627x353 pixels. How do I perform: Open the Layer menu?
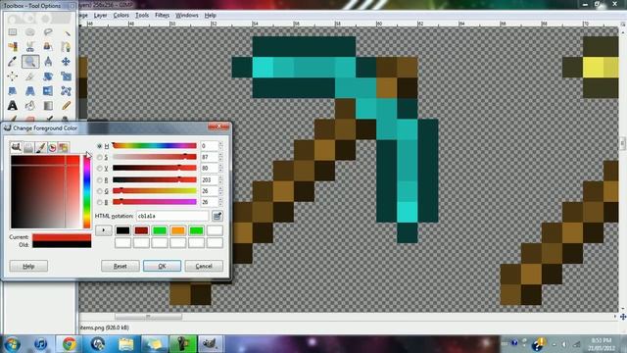100,16
